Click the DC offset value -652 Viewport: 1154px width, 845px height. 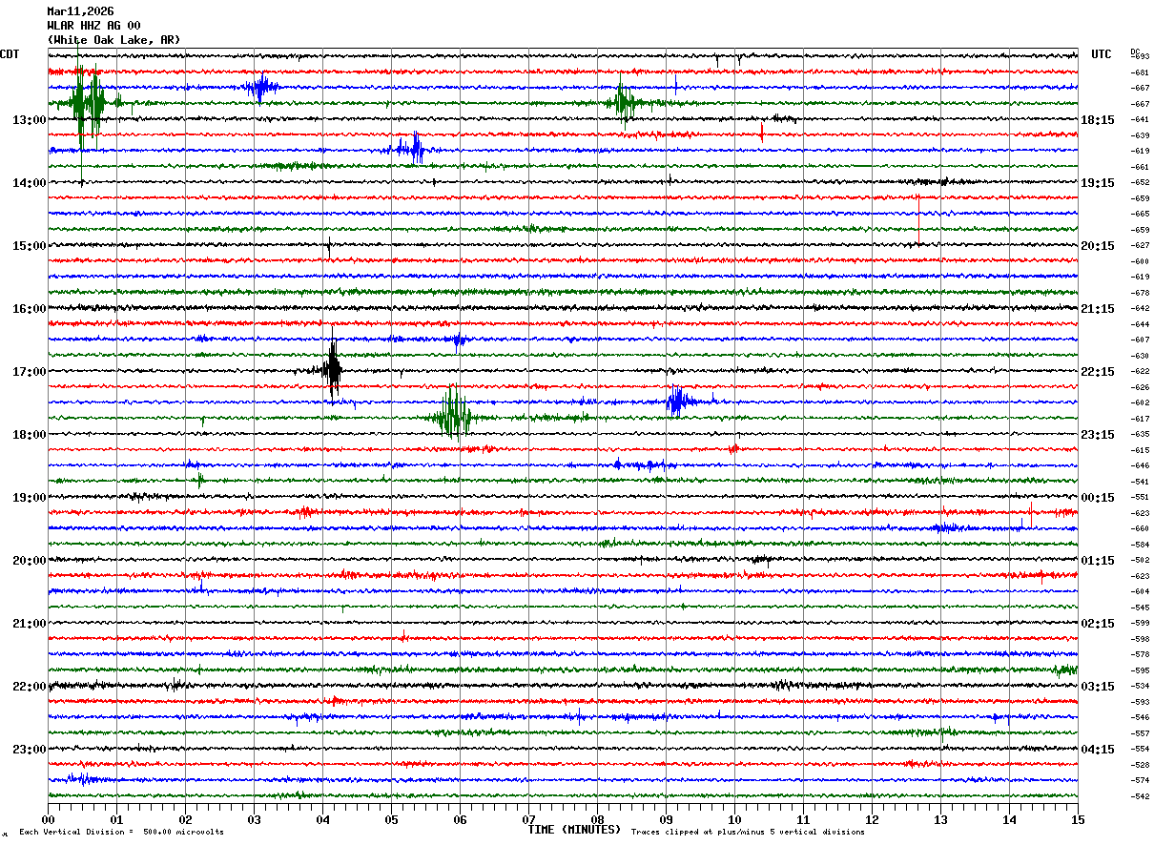coord(1140,183)
